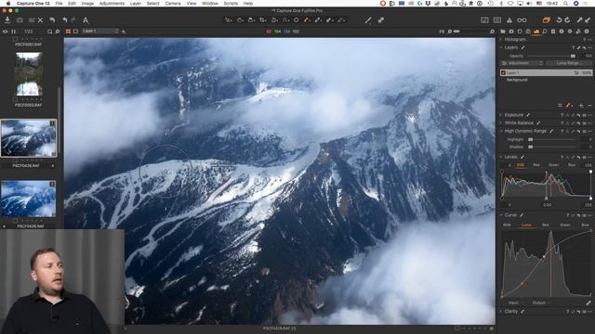
Task: Open the Capture tool tab icon
Action: coord(511,32)
